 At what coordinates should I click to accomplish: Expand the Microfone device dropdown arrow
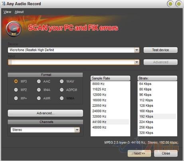(x=137, y=50)
